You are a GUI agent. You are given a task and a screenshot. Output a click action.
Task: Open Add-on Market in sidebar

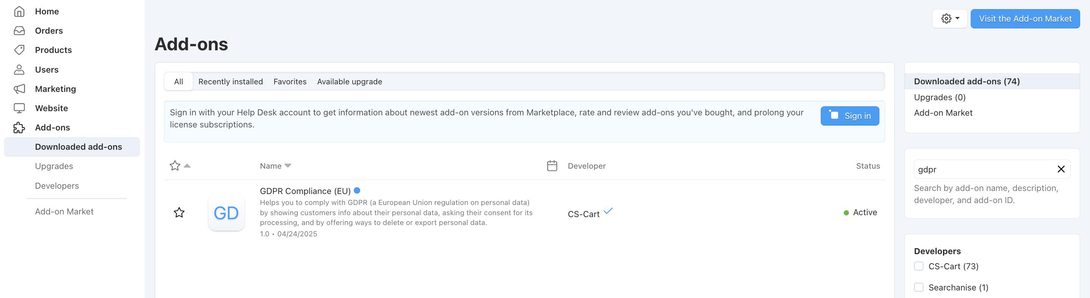[64, 211]
